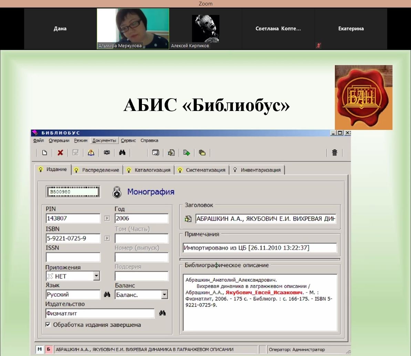Click the document copy toolbar icon

pyautogui.click(x=171, y=153)
